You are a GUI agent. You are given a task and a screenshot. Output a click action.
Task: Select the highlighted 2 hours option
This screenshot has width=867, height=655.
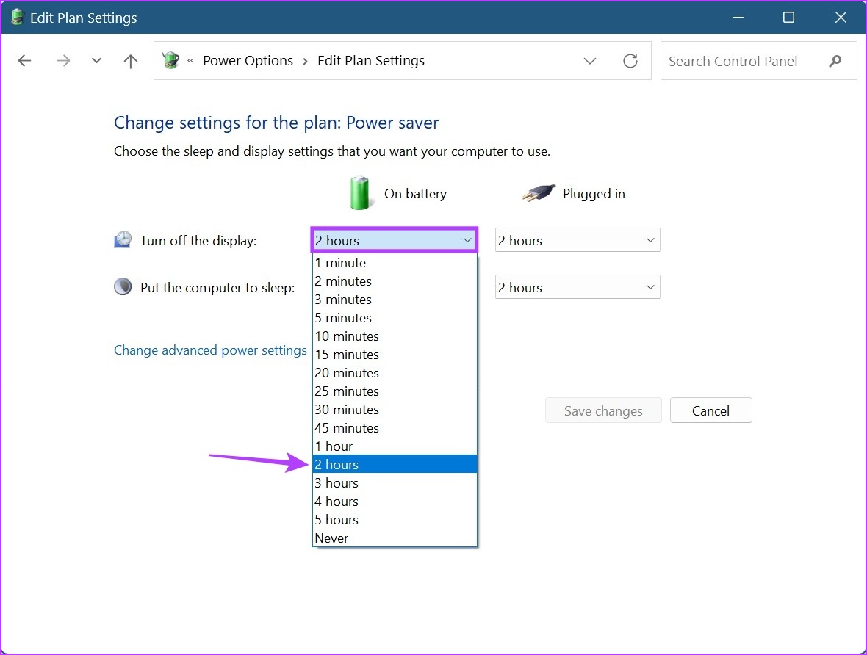click(395, 464)
